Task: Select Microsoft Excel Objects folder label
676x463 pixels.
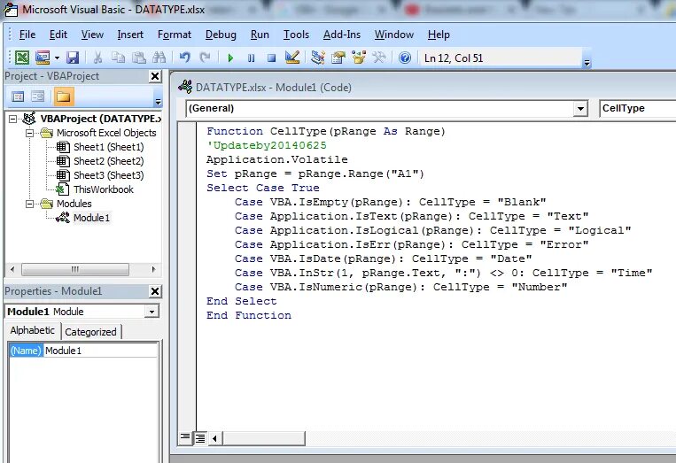Action: pyautogui.click(x=106, y=133)
